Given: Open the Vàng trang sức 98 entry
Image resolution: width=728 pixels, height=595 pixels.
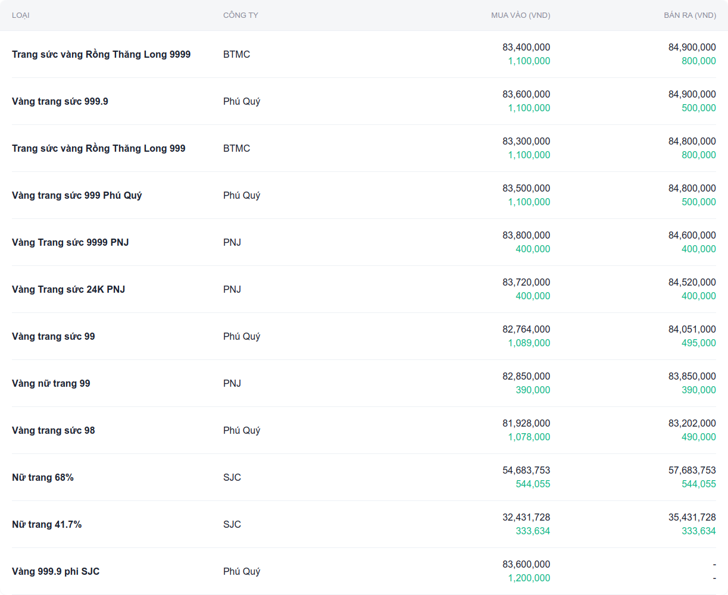Looking at the screenshot, I should (x=54, y=430).
